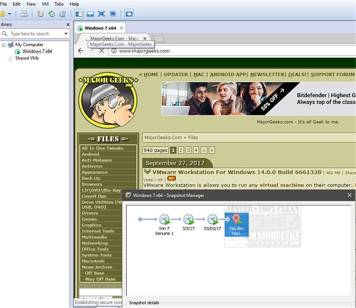356x308 pixels.
Task: Open the DEALS! navigation link
Action: (x=298, y=74)
